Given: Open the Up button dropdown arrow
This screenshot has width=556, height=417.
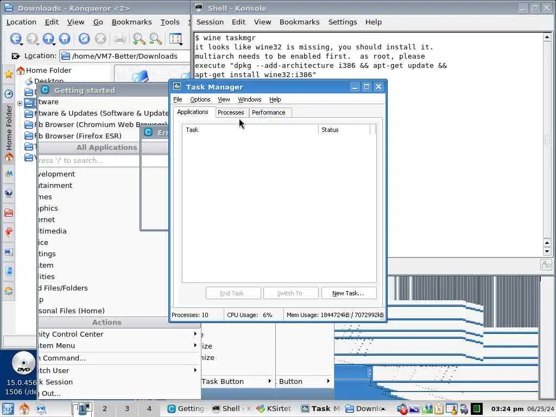Looking at the screenshot, I should click(54, 44).
